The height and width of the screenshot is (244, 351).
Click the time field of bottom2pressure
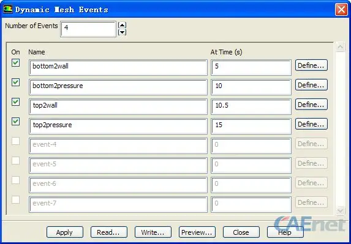tap(251, 87)
